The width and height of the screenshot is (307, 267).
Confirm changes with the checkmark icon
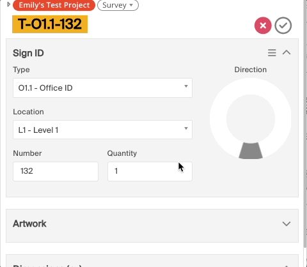(283, 26)
